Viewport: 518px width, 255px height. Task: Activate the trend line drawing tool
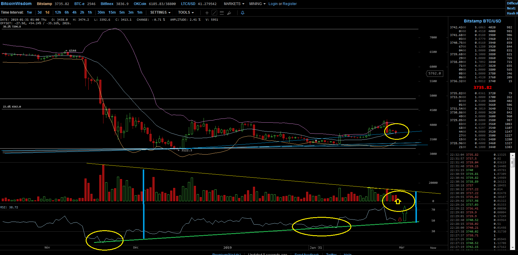[215, 13]
